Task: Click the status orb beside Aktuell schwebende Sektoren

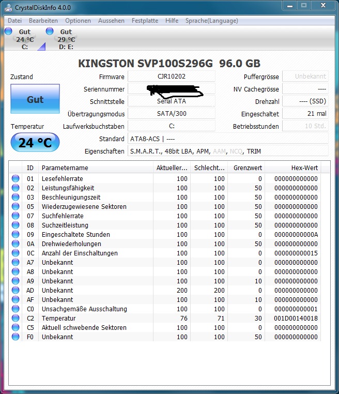Action: pyautogui.click(x=16, y=327)
